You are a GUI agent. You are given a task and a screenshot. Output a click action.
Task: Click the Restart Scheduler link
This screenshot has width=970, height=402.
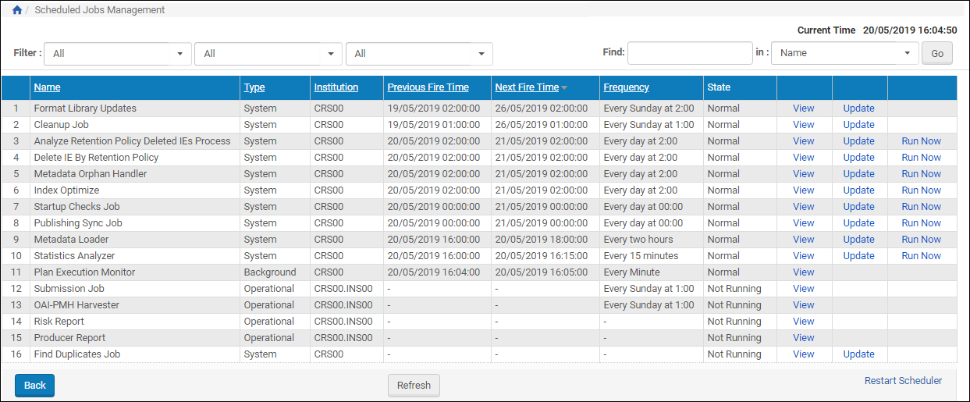[903, 381]
